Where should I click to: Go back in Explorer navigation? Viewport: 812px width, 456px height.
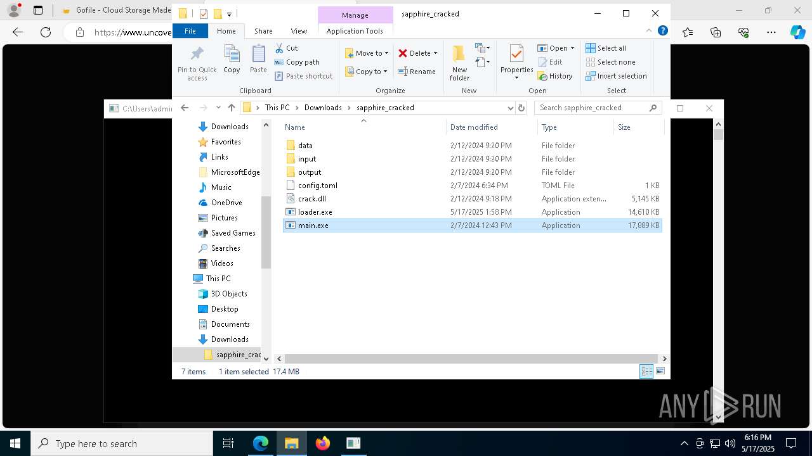185,108
